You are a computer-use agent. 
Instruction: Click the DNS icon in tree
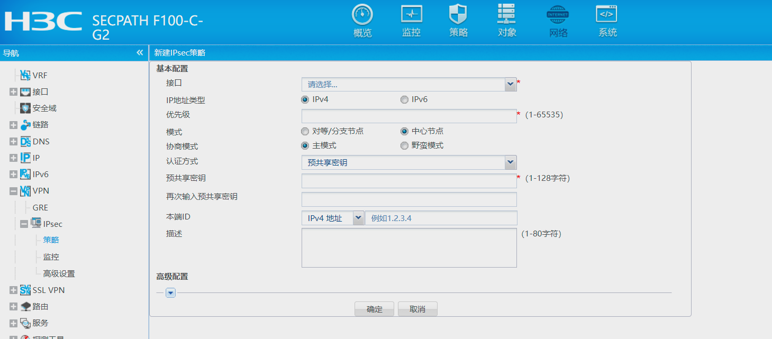coord(25,141)
